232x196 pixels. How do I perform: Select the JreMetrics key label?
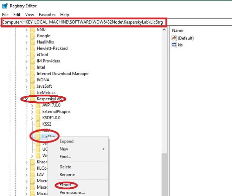pyautogui.click(x=46, y=93)
